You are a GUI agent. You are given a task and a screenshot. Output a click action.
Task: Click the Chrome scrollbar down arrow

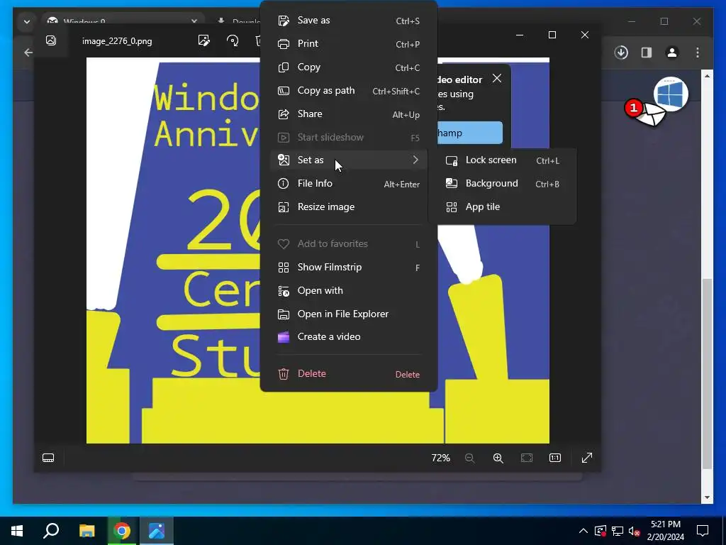(x=707, y=497)
